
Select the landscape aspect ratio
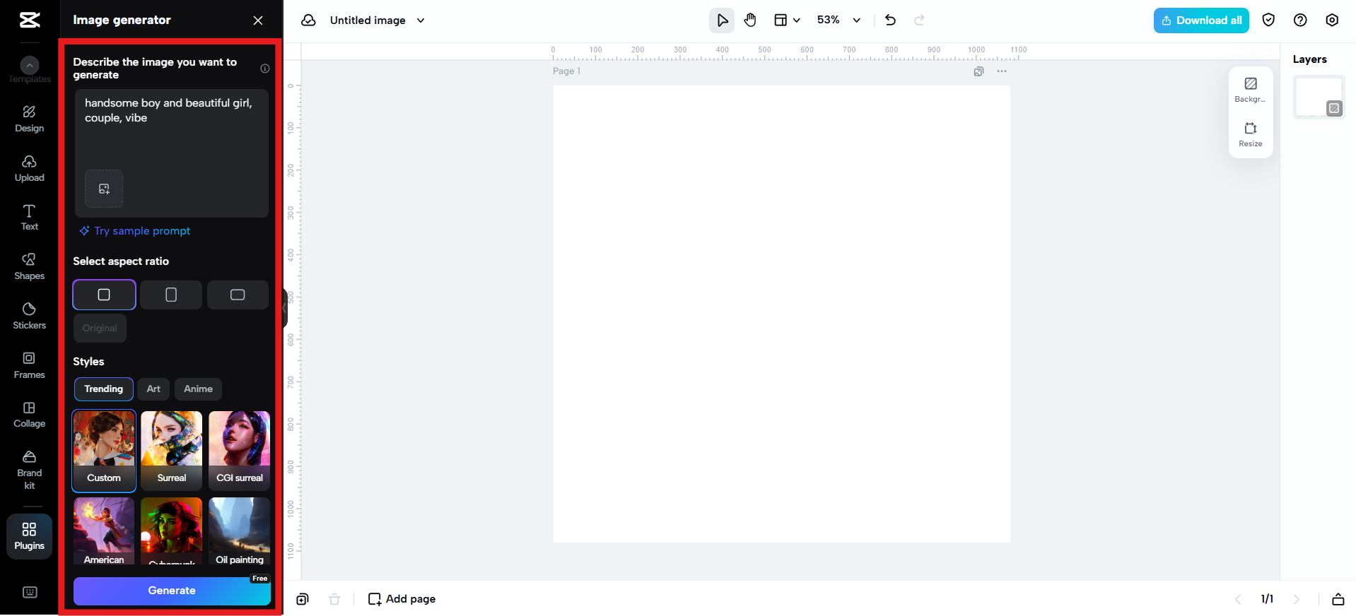click(x=238, y=295)
